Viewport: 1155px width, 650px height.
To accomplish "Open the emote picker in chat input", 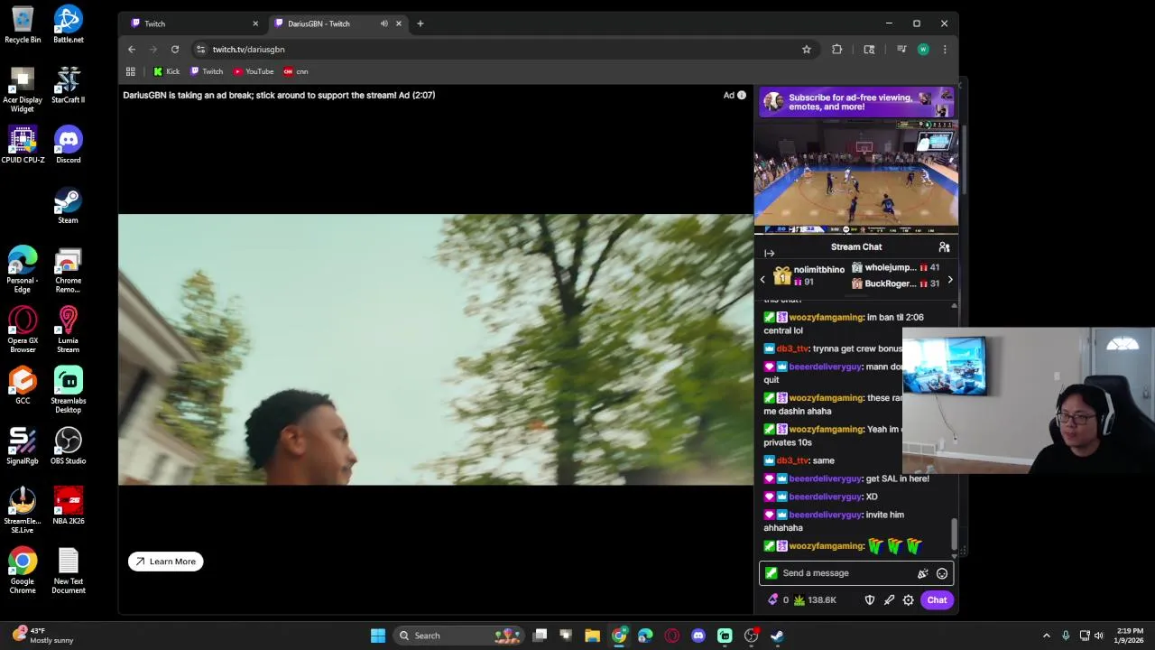I will [942, 573].
